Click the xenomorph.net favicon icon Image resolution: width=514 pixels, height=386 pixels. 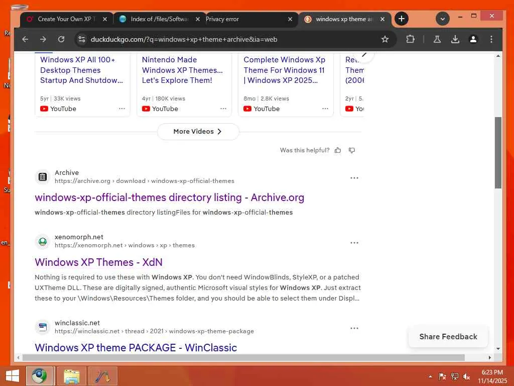coord(42,242)
